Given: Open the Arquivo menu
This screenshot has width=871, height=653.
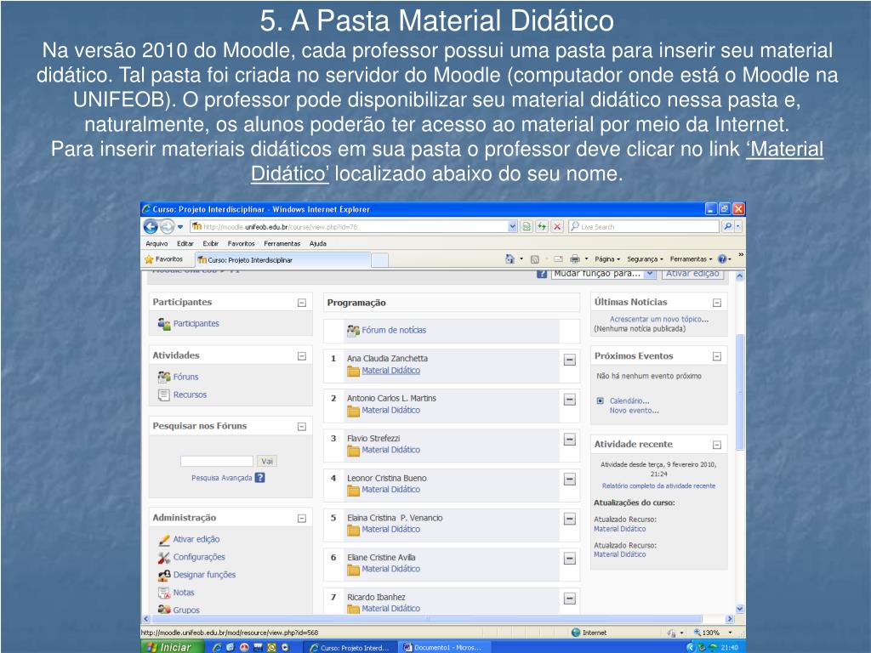Looking at the screenshot, I should tap(157, 244).
